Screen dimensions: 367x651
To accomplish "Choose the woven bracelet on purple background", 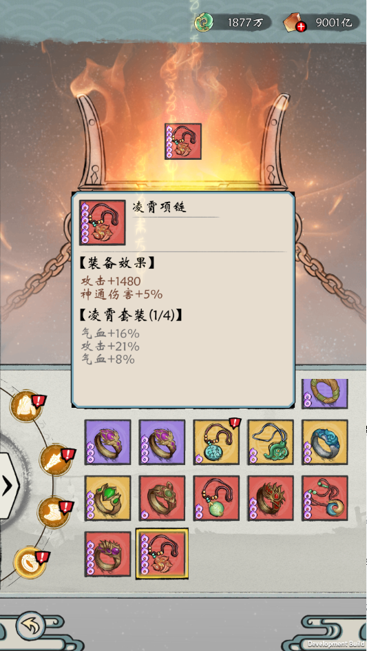I will coord(325,393).
